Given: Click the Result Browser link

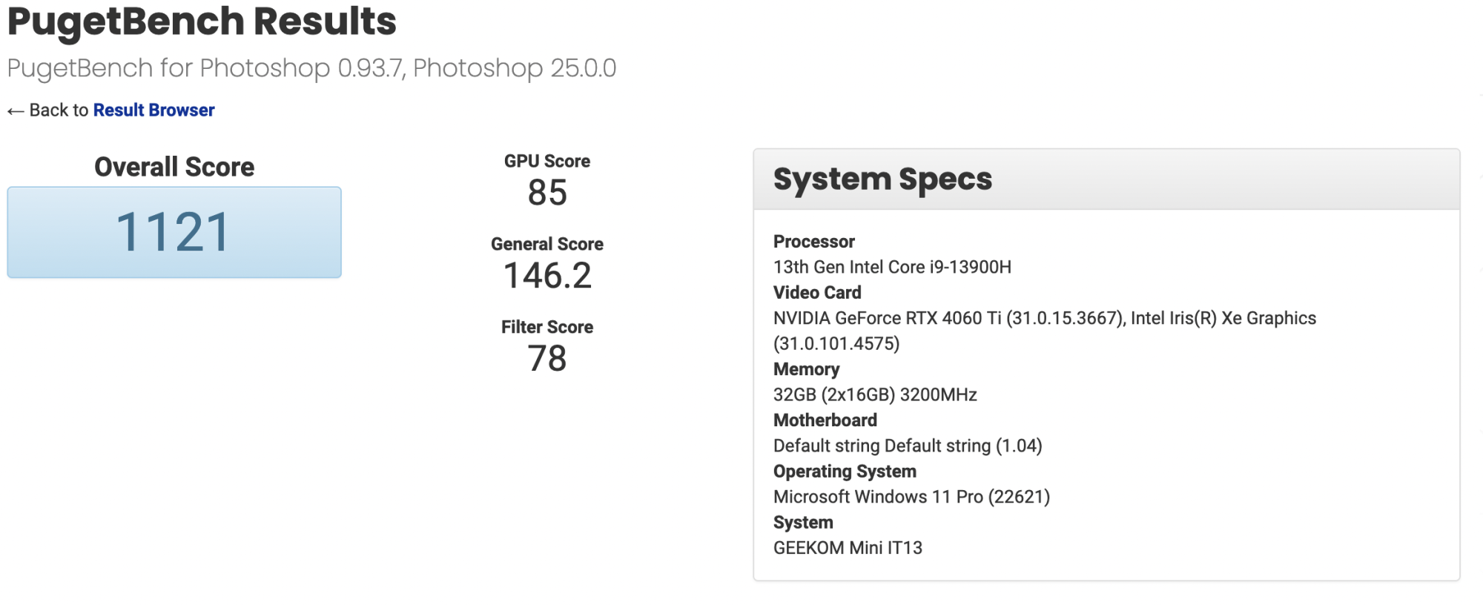Looking at the screenshot, I should coord(153,110).
